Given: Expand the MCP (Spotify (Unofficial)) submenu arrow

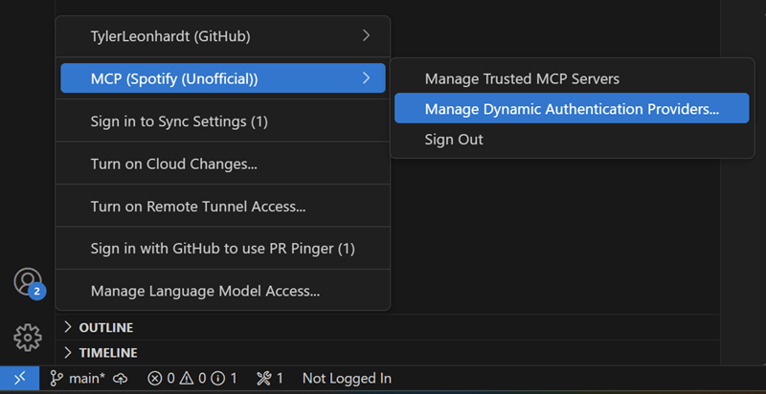Looking at the screenshot, I should pyautogui.click(x=366, y=78).
